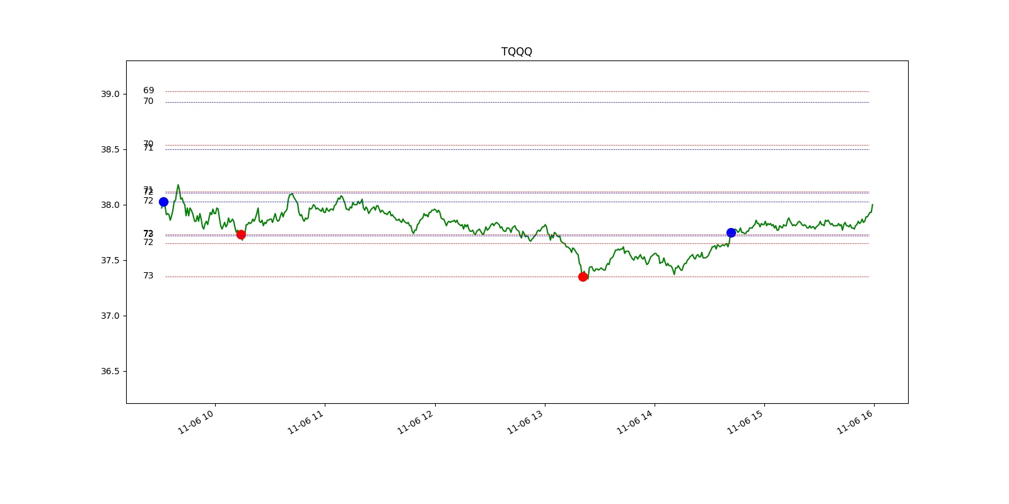Click the 37.0 y-axis tick label
Screen dimensions: 1009x504
click(x=110, y=316)
